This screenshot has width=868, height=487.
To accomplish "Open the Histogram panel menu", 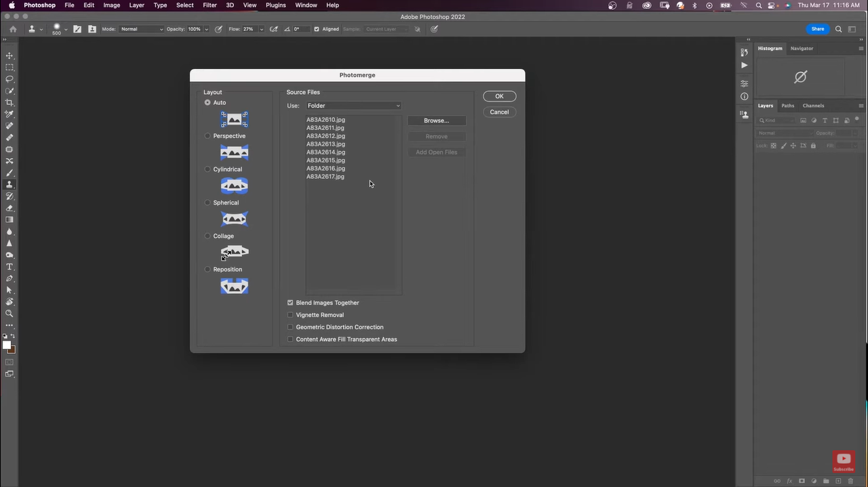I will (x=861, y=49).
